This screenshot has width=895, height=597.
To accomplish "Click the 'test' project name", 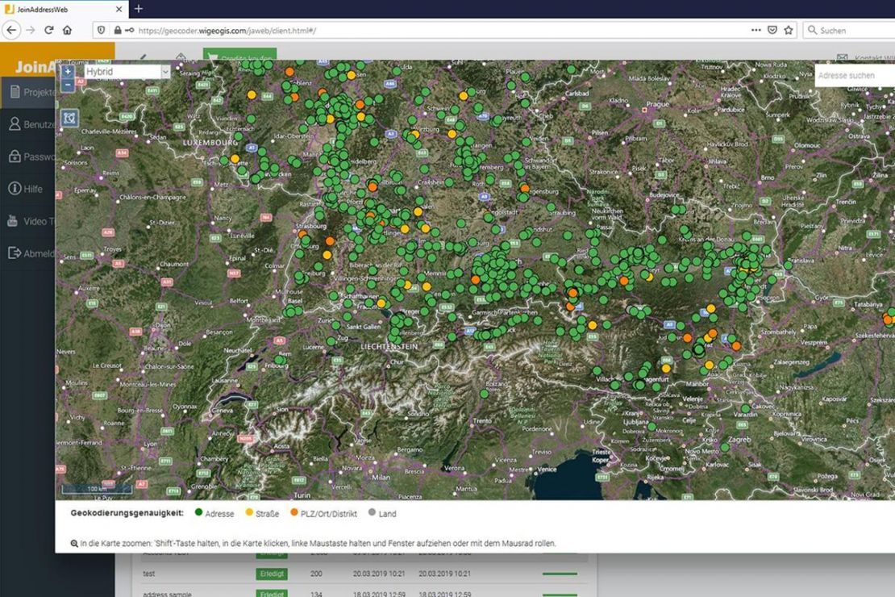I will tap(149, 574).
